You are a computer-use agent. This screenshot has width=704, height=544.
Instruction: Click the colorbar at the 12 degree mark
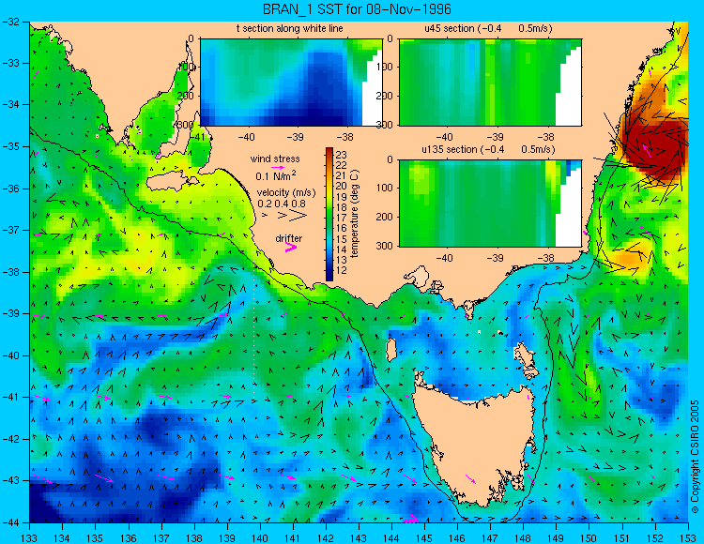point(329,271)
